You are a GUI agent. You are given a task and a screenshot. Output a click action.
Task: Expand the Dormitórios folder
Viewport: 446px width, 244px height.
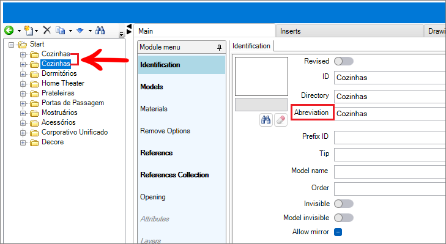23,74
